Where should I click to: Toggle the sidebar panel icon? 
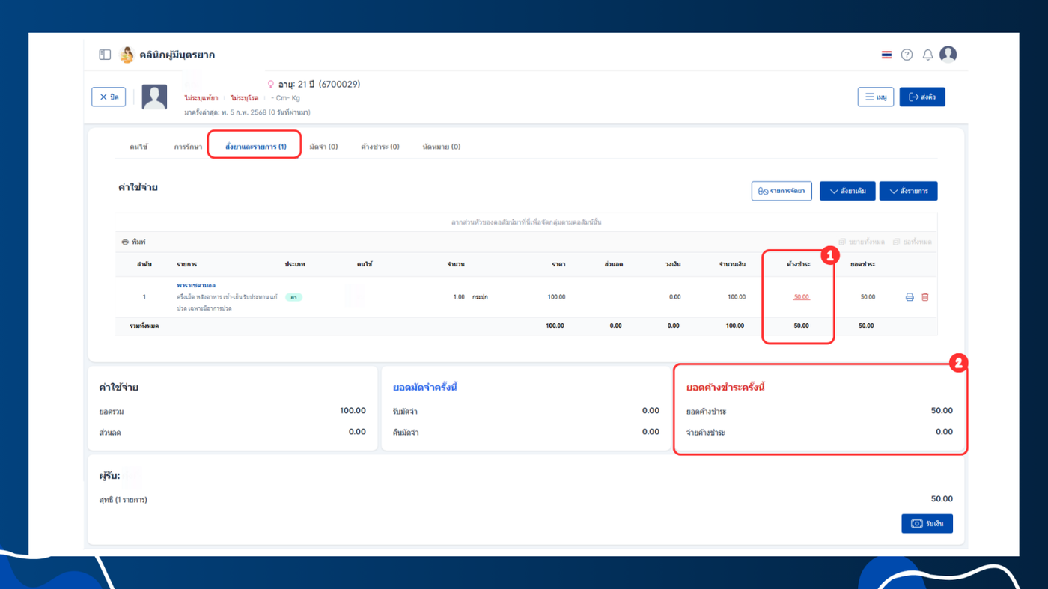pyautogui.click(x=105, y=55)
